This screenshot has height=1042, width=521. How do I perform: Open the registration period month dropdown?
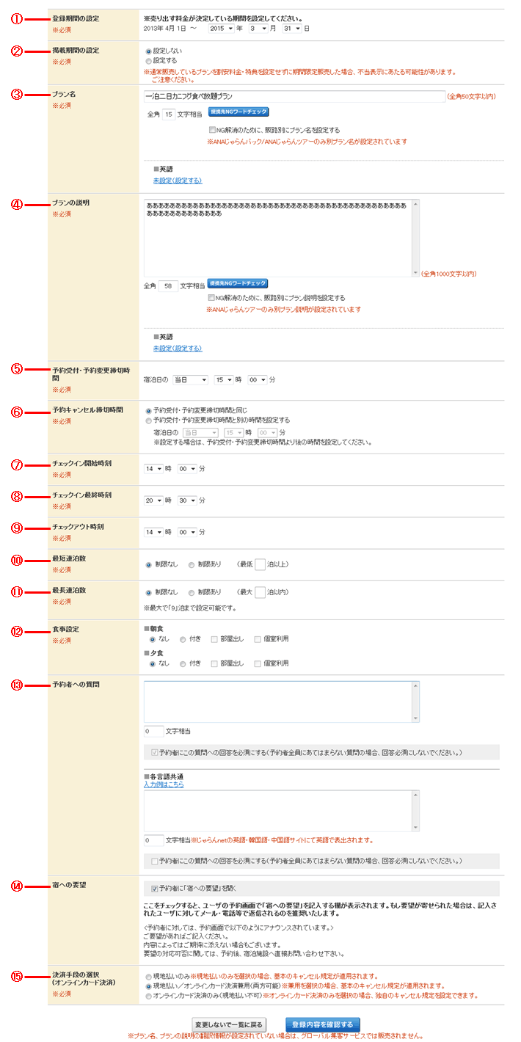(x=259, y=29)
